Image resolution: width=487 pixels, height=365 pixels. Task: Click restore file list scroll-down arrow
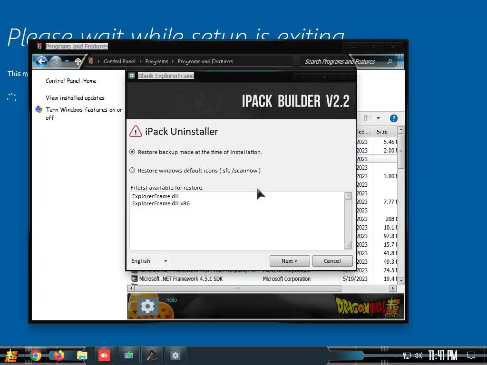348,245
